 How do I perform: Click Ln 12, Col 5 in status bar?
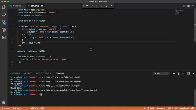[x=149, y=108]
